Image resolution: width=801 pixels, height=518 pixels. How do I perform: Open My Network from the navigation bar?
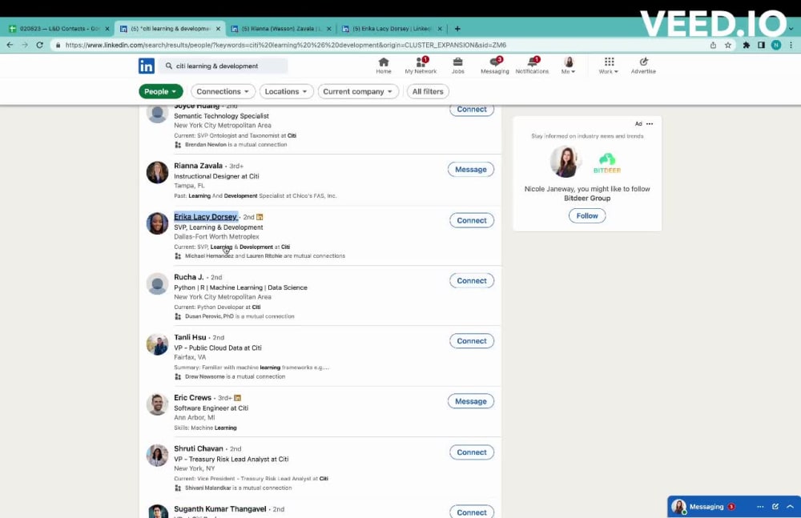pos(421,65)
